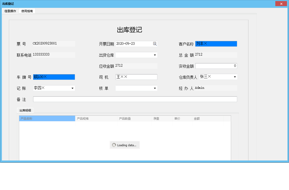The height and width of the screenshot is (190, 289).
Task: Click the 出库明细 detail tab
Action: pos(25,110)
